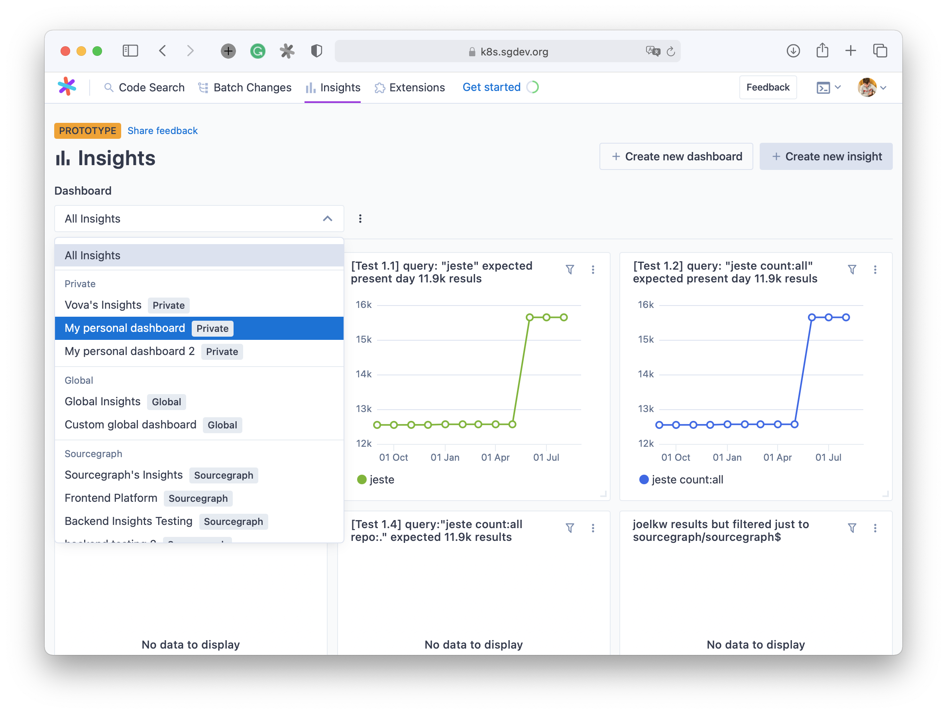Click the last blue data point on count:all chart
Image resolution: width=947 pixels, height=714 pixels.
(x=846, y=318)
